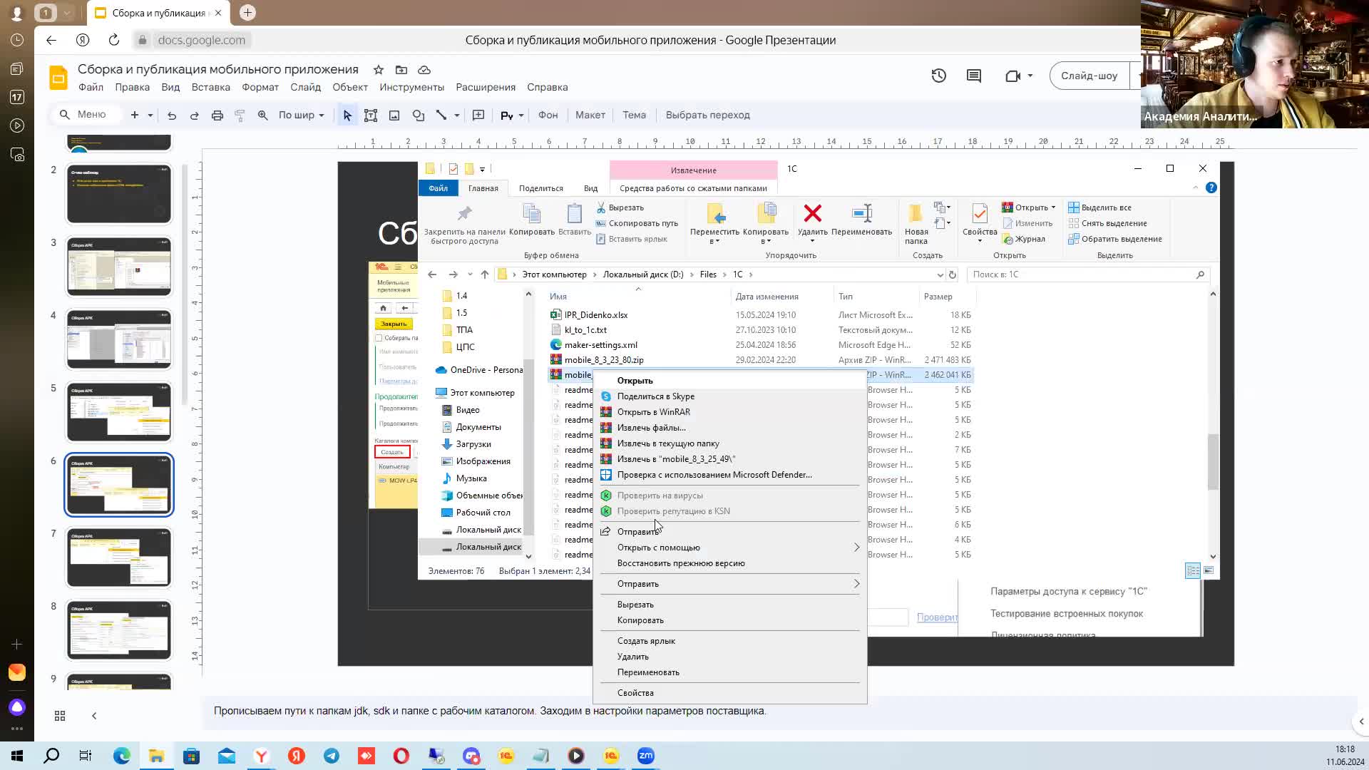Start the Слайд-шоу presentation
The image size is (1369, 770).
pos(1089,76)
